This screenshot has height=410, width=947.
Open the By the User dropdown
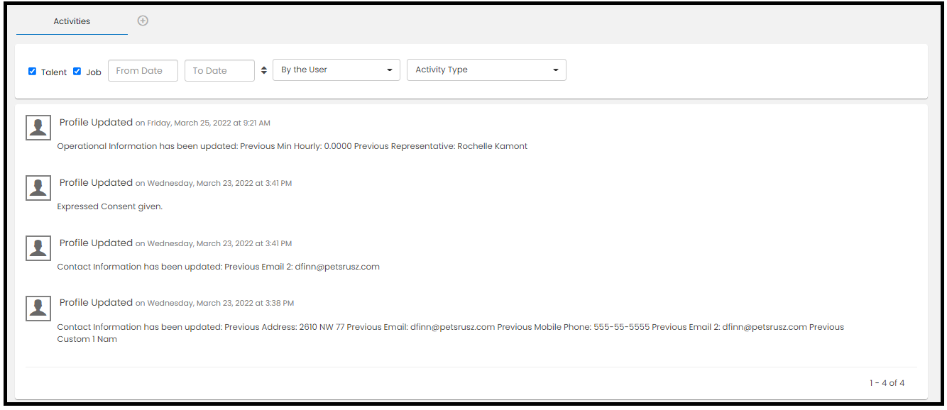tap(336, 70)
